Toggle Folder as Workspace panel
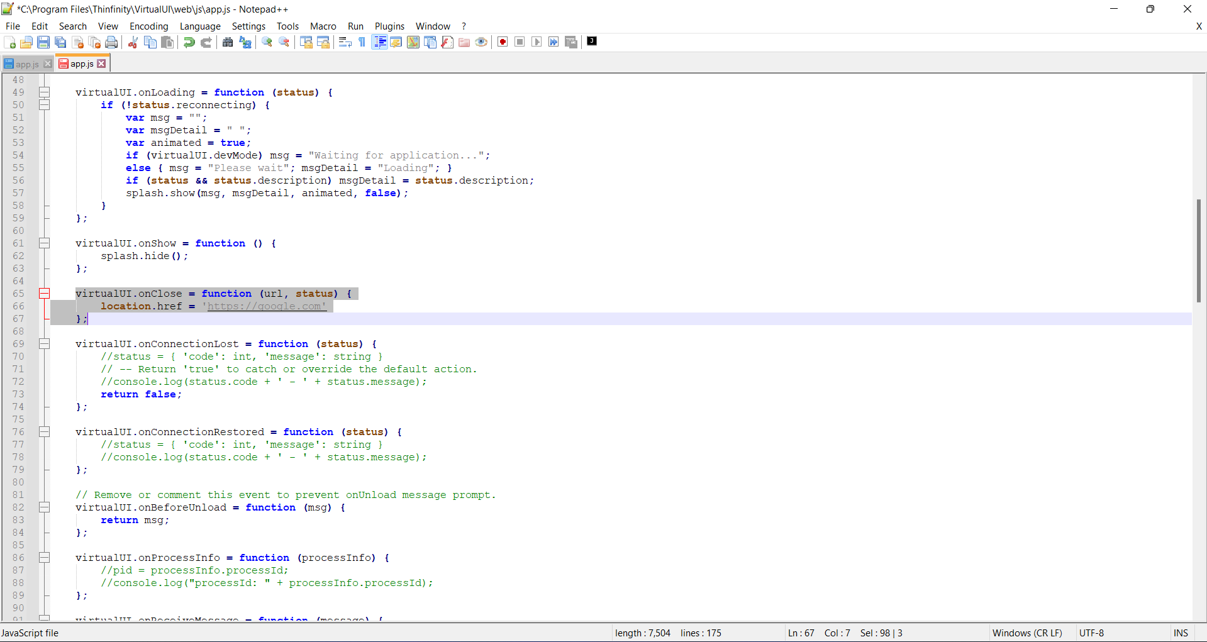 pyautogui.click(x=464, y=42)
